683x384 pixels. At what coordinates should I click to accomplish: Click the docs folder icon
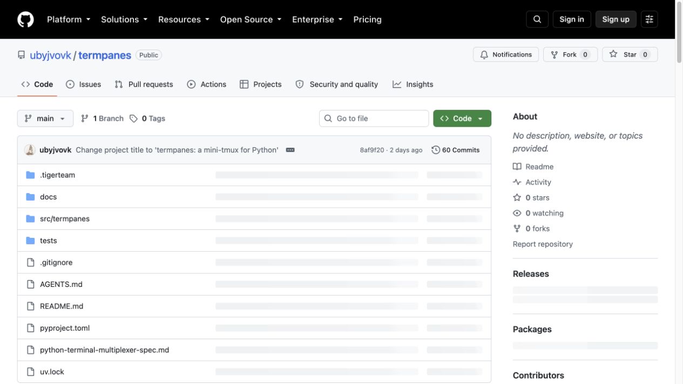coord(30,197)
